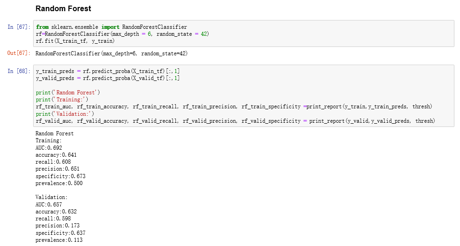Click the rf_train_auc assignment line
Screen dimensions: 460x246
pos(234,106)
